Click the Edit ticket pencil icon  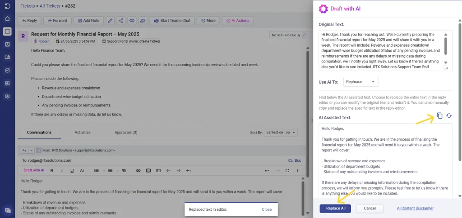110,21
